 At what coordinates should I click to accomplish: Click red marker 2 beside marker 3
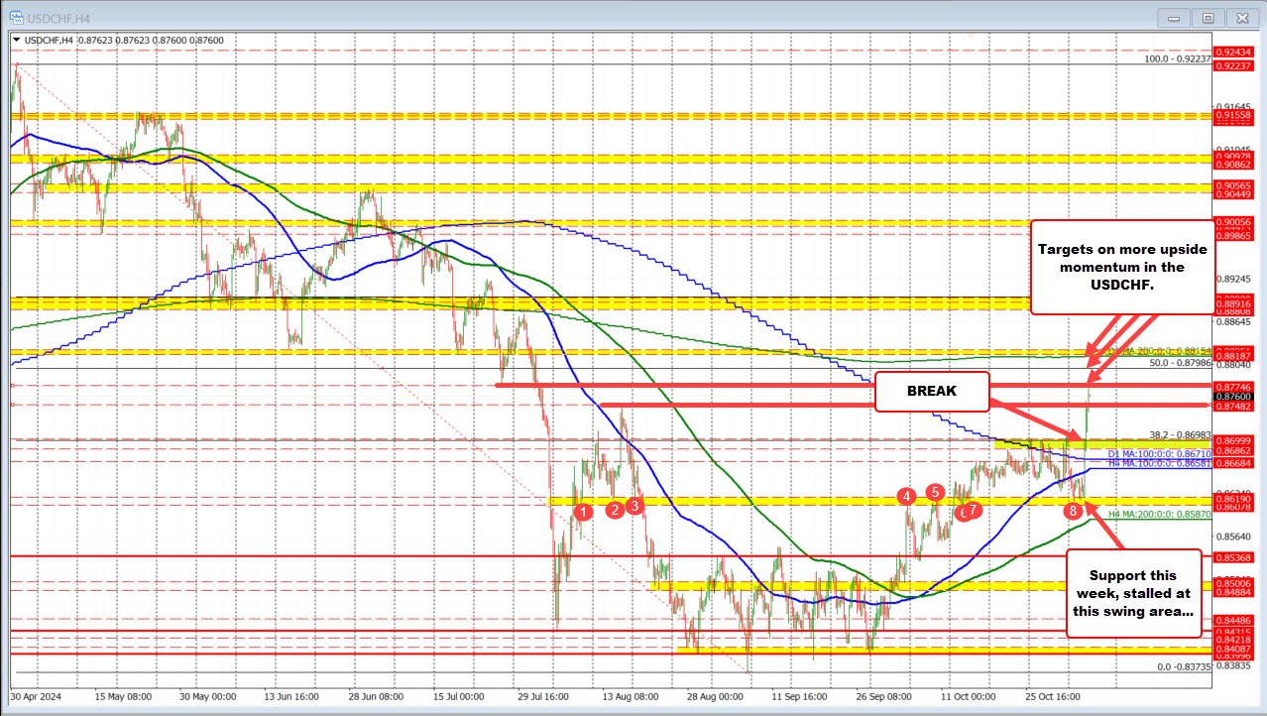pyautogui.click(x=614, y=509)
